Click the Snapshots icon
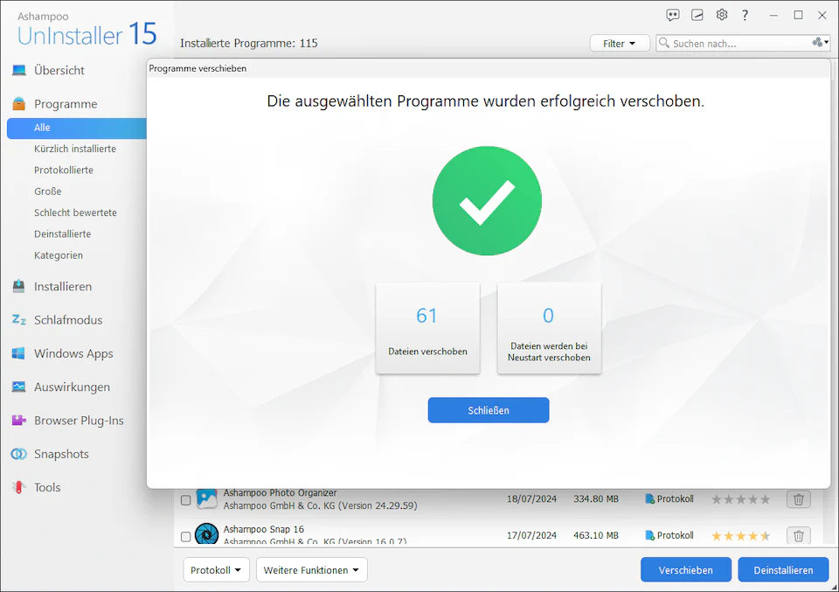The image size is (839, 592). coord(18,454)
